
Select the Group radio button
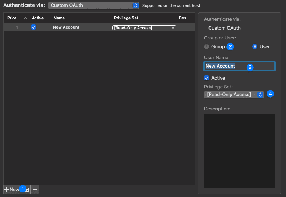pyautogui.click(x=207, y=46)
